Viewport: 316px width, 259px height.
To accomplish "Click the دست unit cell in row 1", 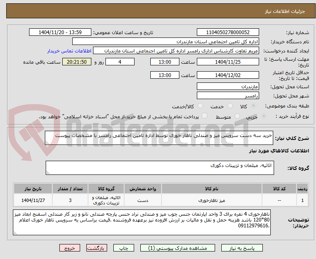I will pyautogui.click(x=143, y=200).
